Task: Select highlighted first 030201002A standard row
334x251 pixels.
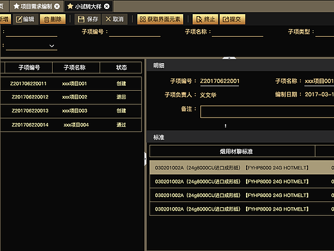Action: tap(242, 167)
